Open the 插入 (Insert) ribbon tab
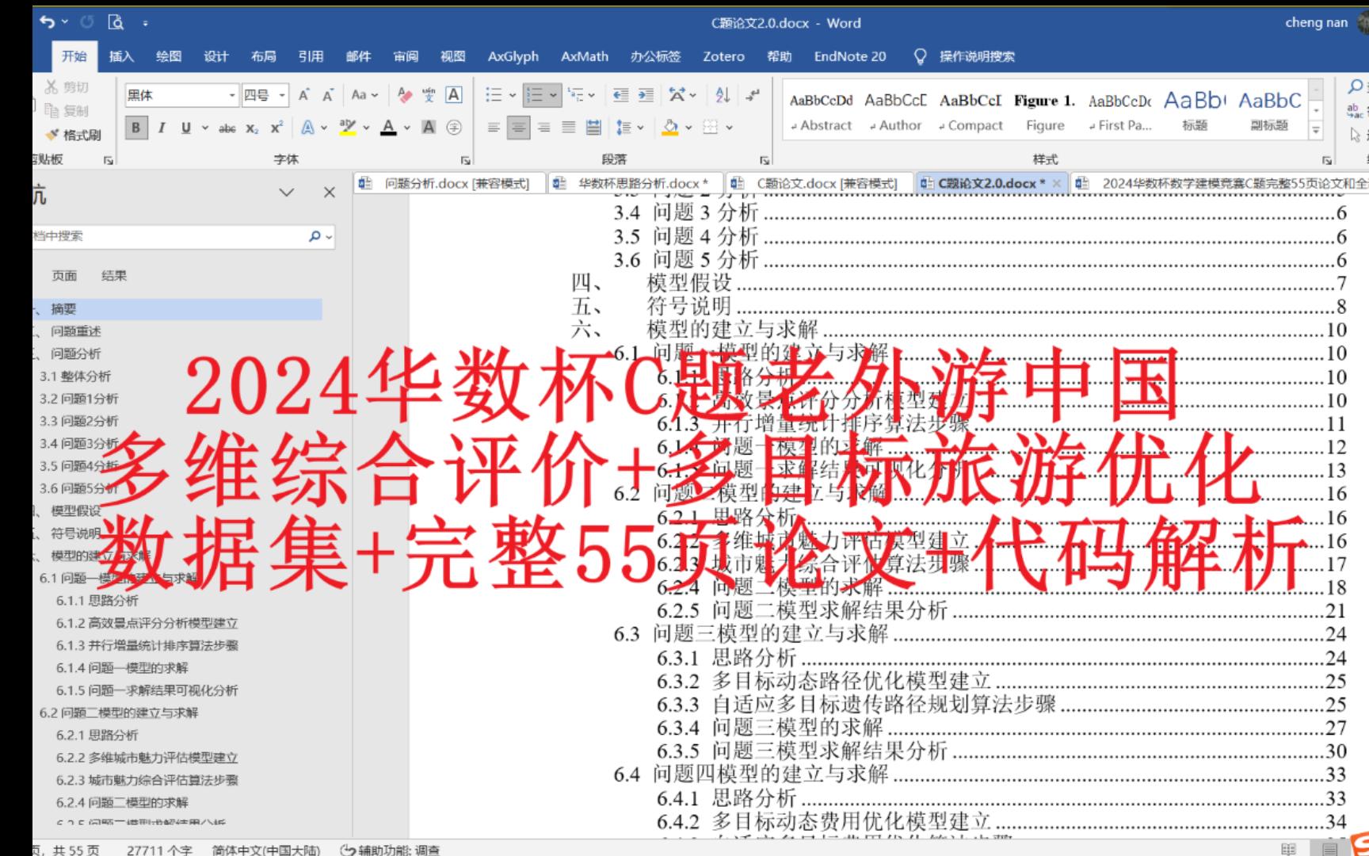 click(x=121, y=56)
